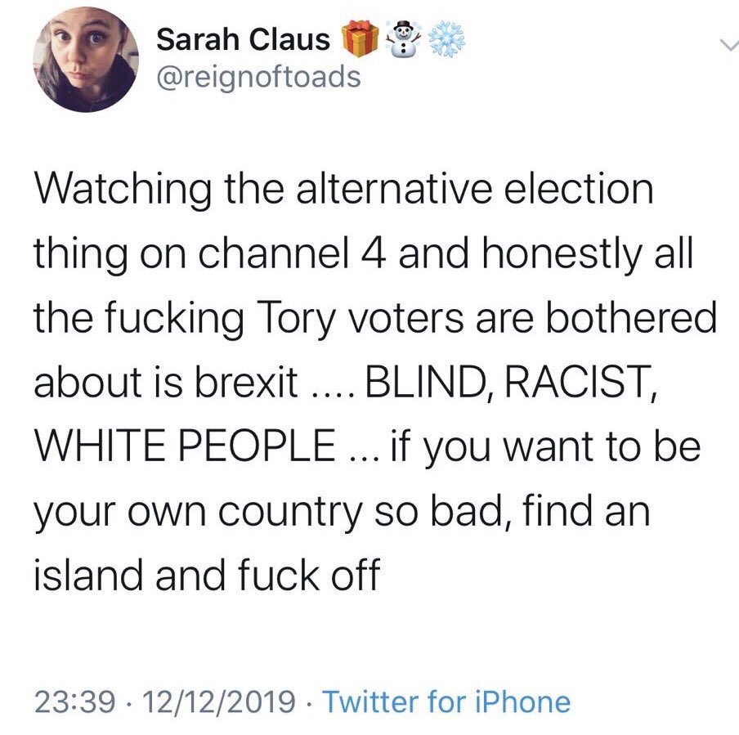Click the gift box emoji beside the name
Screen dimensions: 739x735
(x=360, y=39)
